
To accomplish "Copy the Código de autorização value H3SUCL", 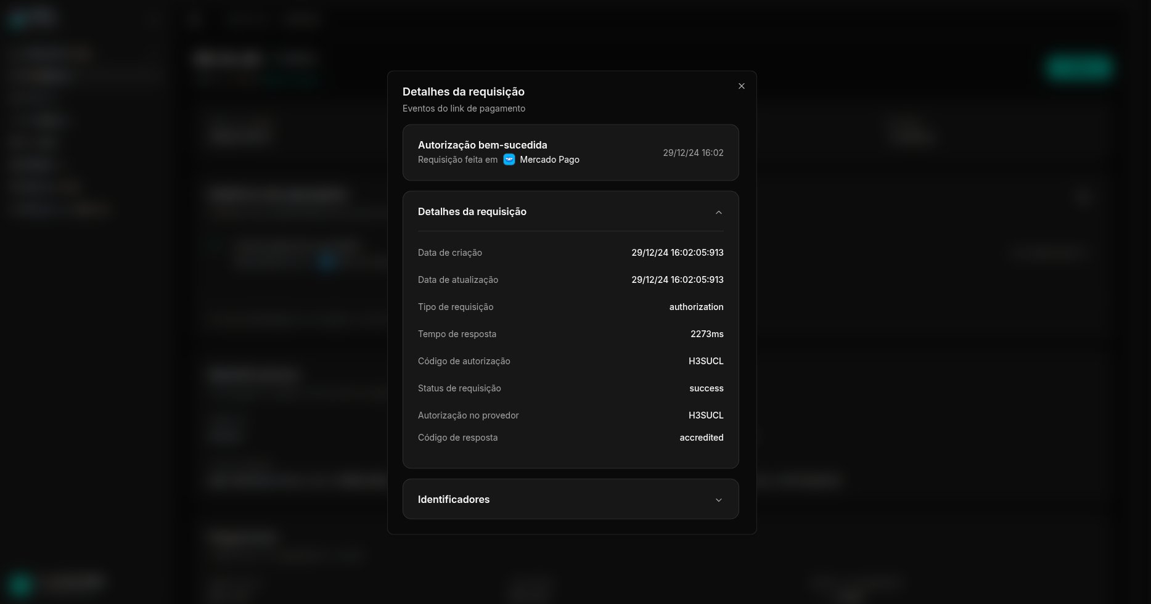I will (706, 361).
